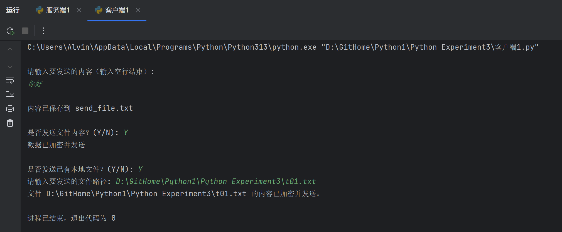
Task: Toggle soft-wrap for console output
Action: tap(10, 80)
